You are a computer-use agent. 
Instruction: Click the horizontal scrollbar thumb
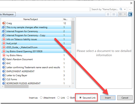(17, 86)
